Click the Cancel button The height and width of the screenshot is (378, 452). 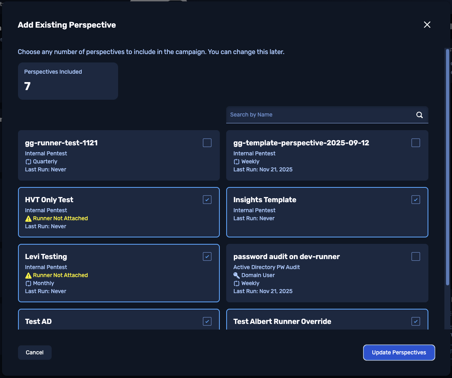[35, 352]
